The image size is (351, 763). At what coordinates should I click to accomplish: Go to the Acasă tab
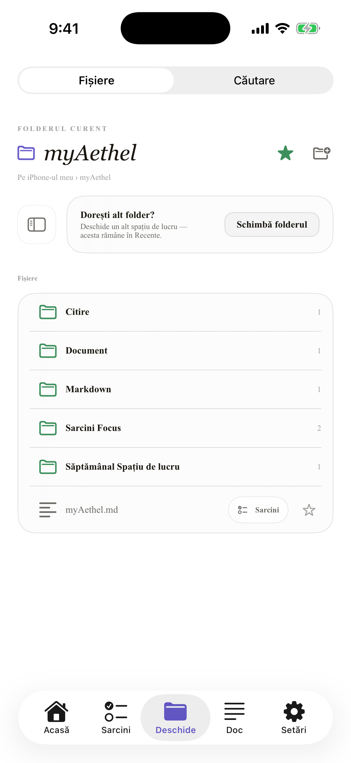point(56,717)
